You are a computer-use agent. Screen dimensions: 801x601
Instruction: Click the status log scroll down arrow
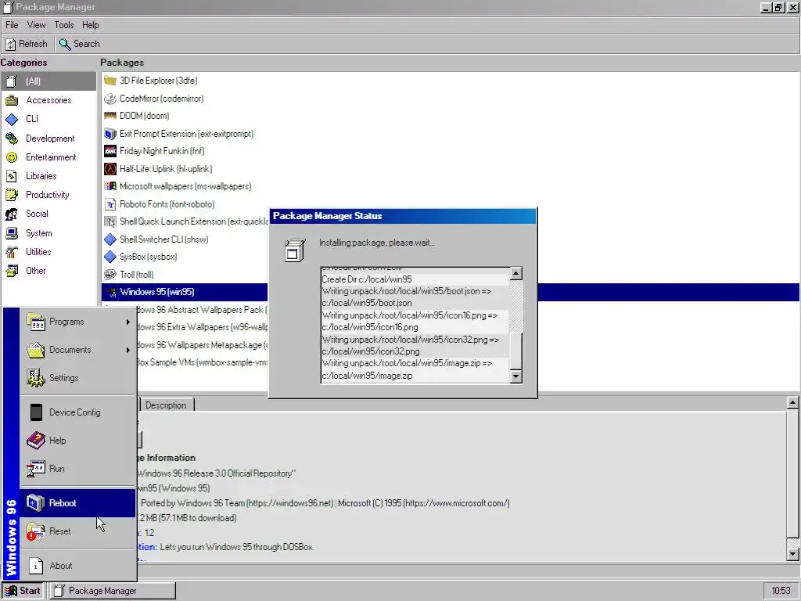[x=516, y=376]
